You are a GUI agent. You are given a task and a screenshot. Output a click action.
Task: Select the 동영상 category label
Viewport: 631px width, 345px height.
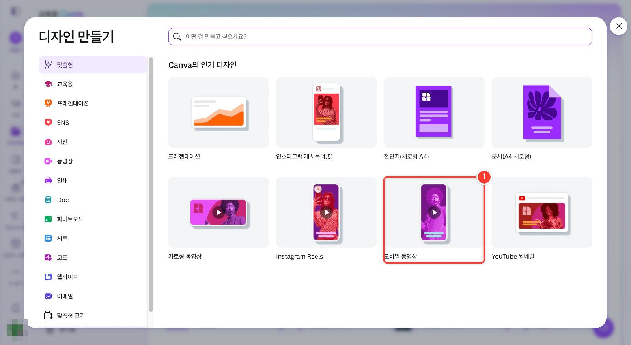pos(65,161)
